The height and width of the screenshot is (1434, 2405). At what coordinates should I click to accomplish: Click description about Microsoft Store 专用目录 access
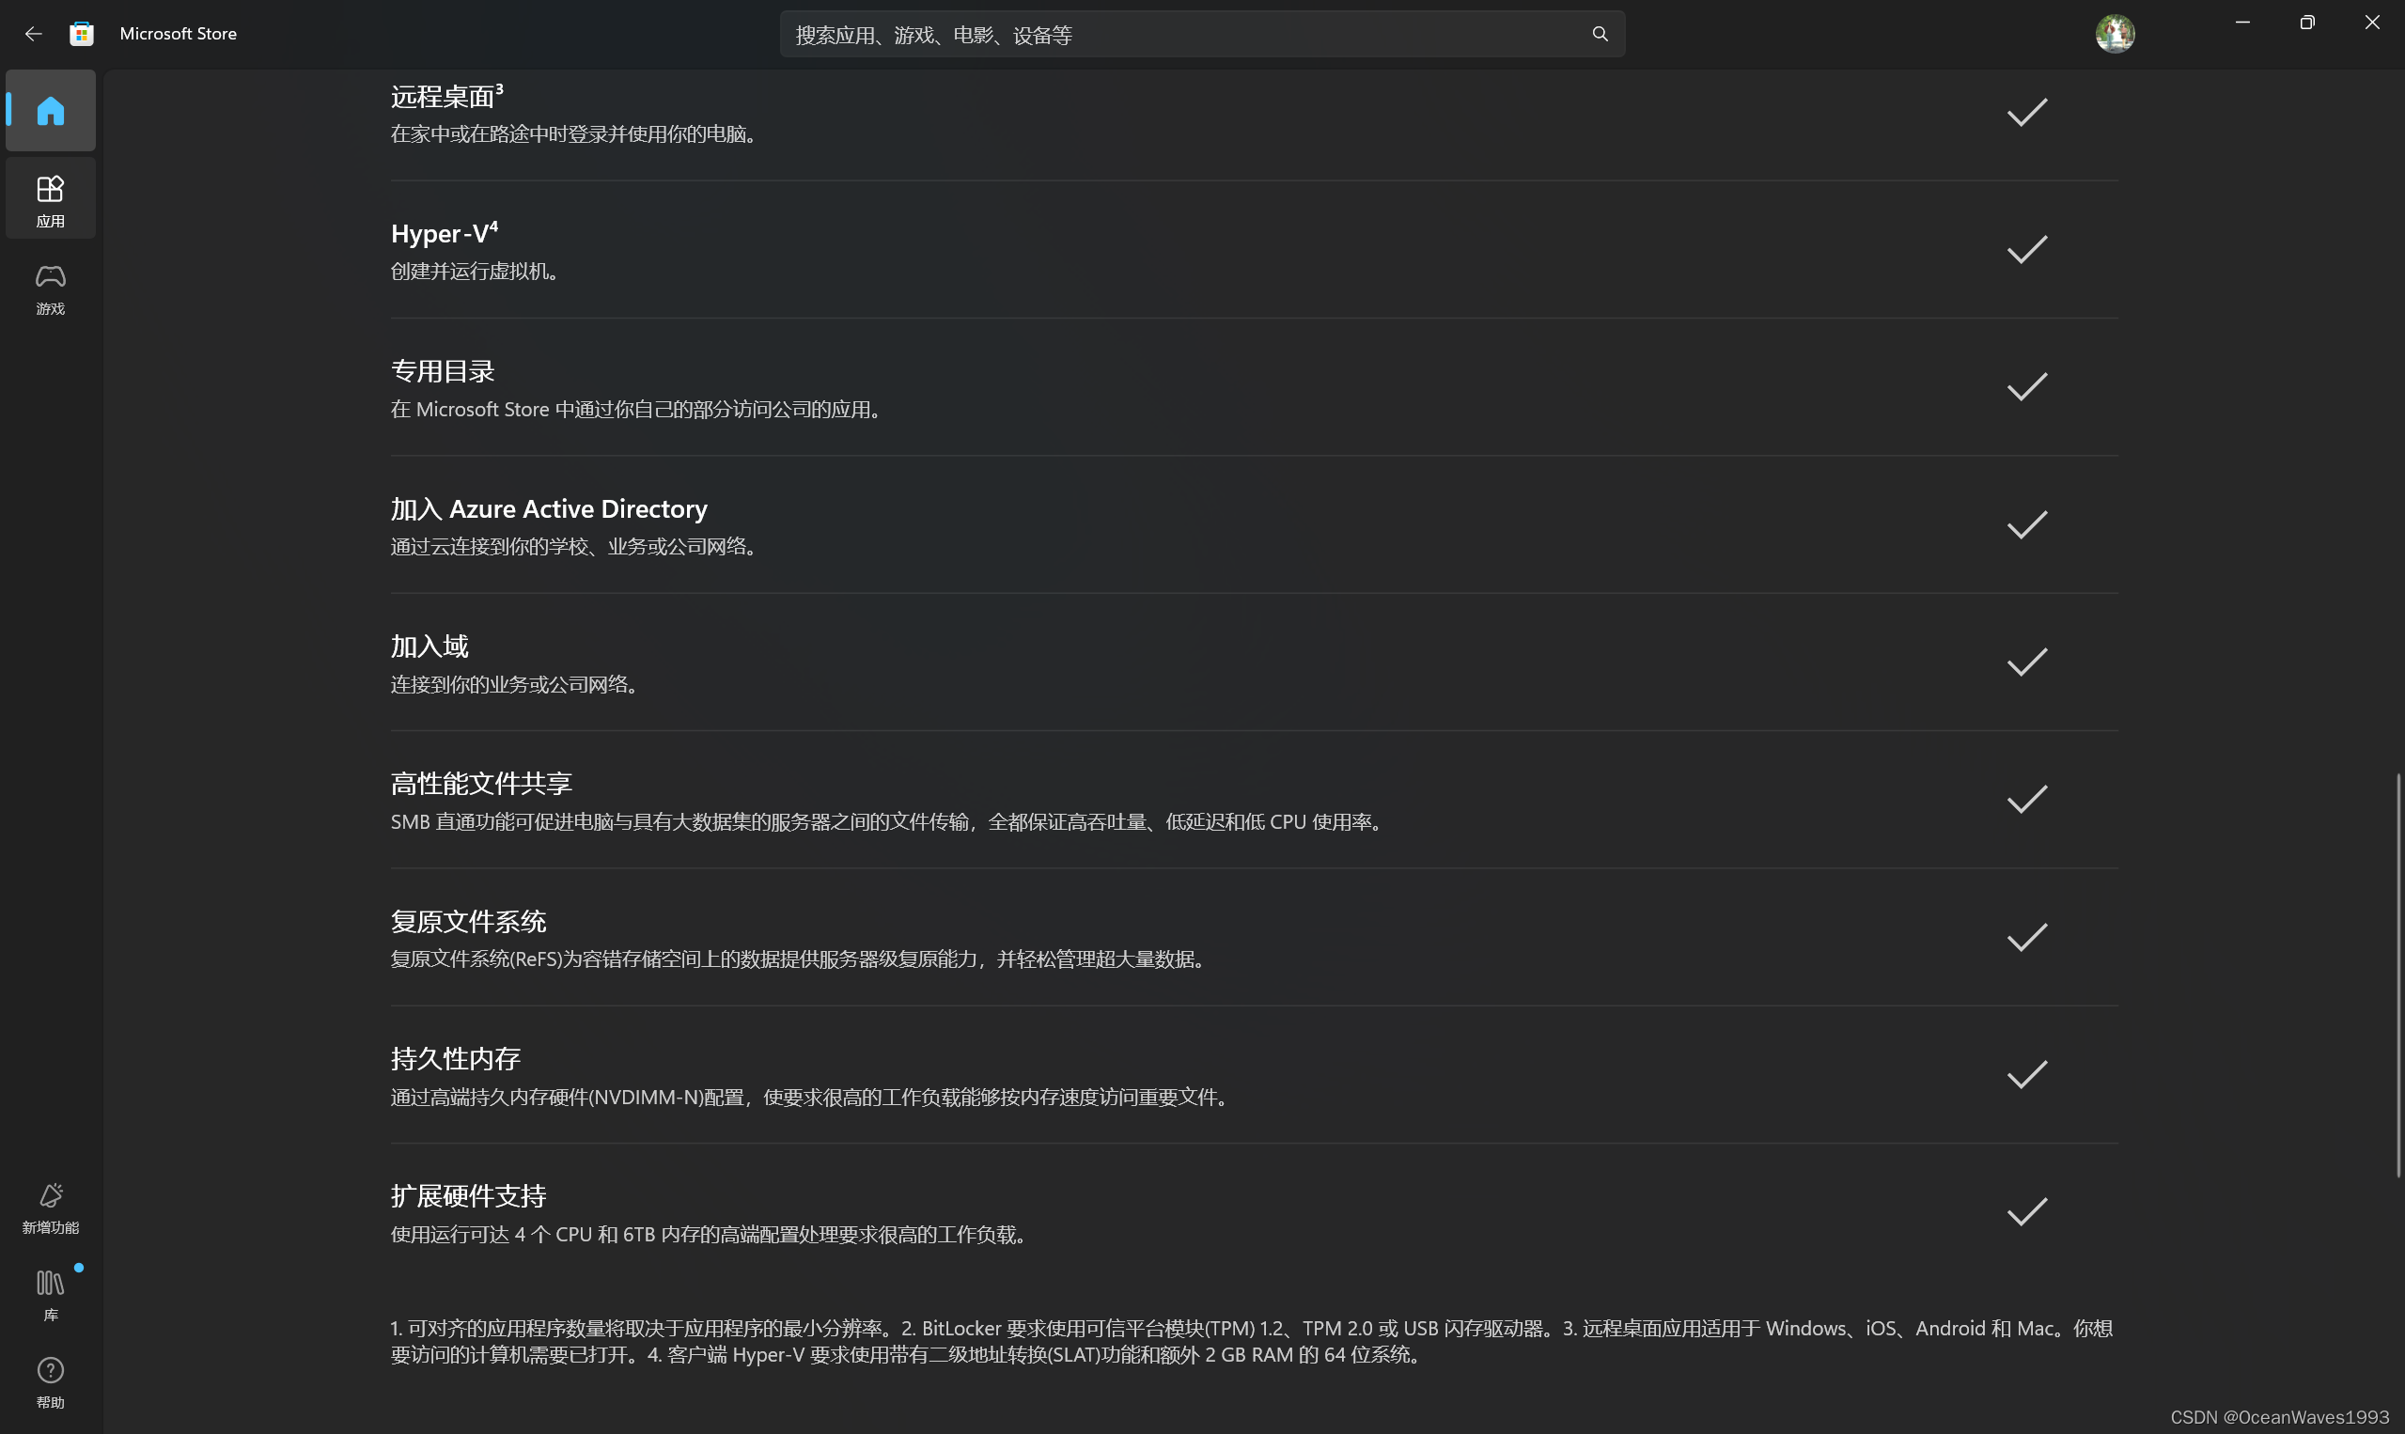click(x=638, y=410)
